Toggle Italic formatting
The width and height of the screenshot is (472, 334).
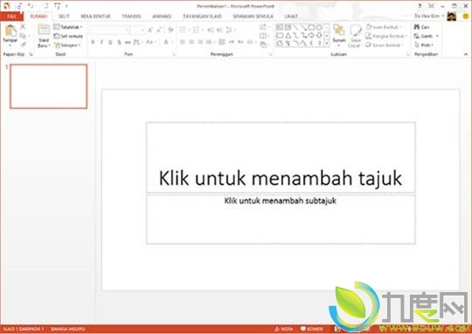[101, 43]
